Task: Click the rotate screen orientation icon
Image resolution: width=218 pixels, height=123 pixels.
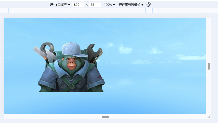Action: point(149,5)
